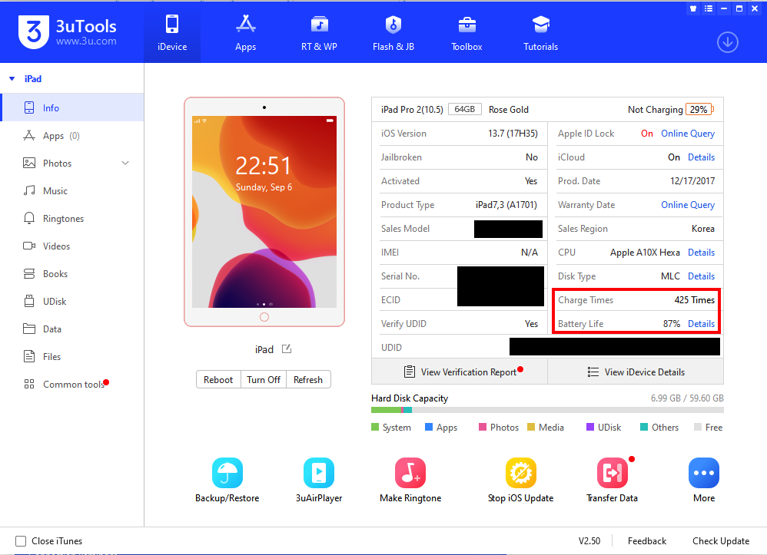Collapse the iPad tree in the sidebar
Viewport: 767px width, 555px height.
pyautogui.click(x=12, y=78)
